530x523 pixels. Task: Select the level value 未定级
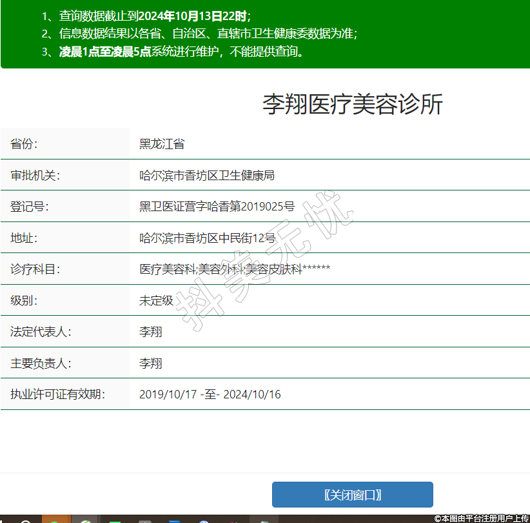coord(156,300)
